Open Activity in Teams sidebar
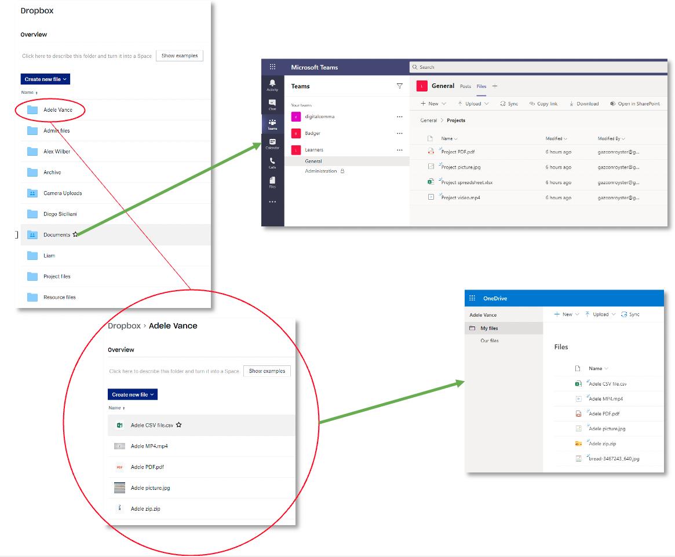This screenshot has height=557, width=675. (272, 85)
